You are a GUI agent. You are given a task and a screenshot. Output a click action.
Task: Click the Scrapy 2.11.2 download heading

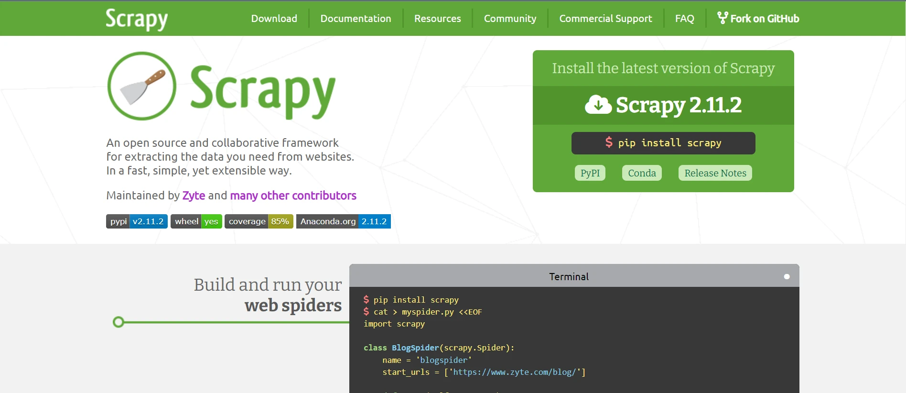679,105
